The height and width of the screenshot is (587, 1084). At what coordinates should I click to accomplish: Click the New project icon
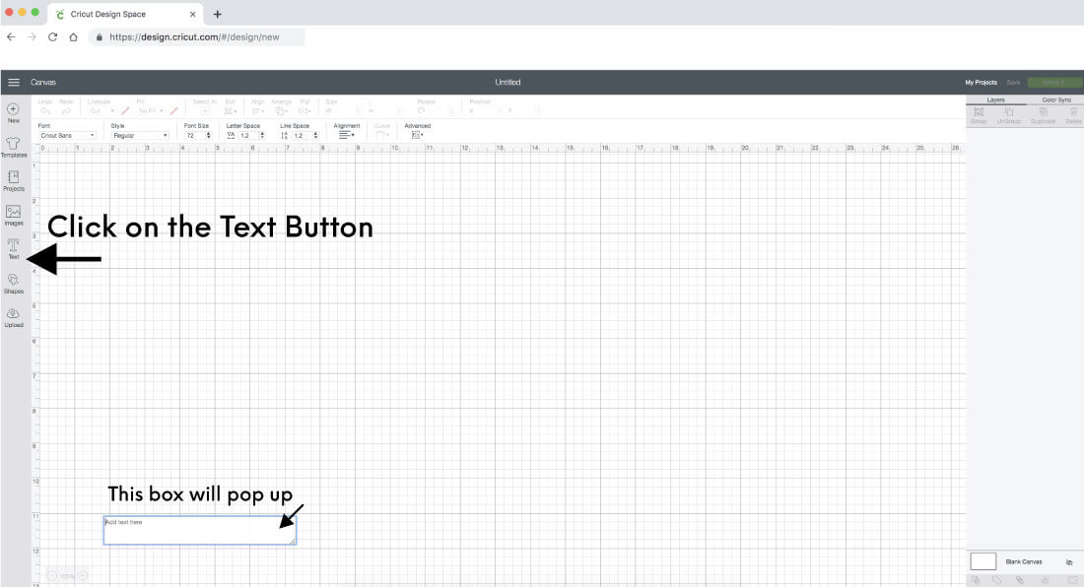coord(13,109)
